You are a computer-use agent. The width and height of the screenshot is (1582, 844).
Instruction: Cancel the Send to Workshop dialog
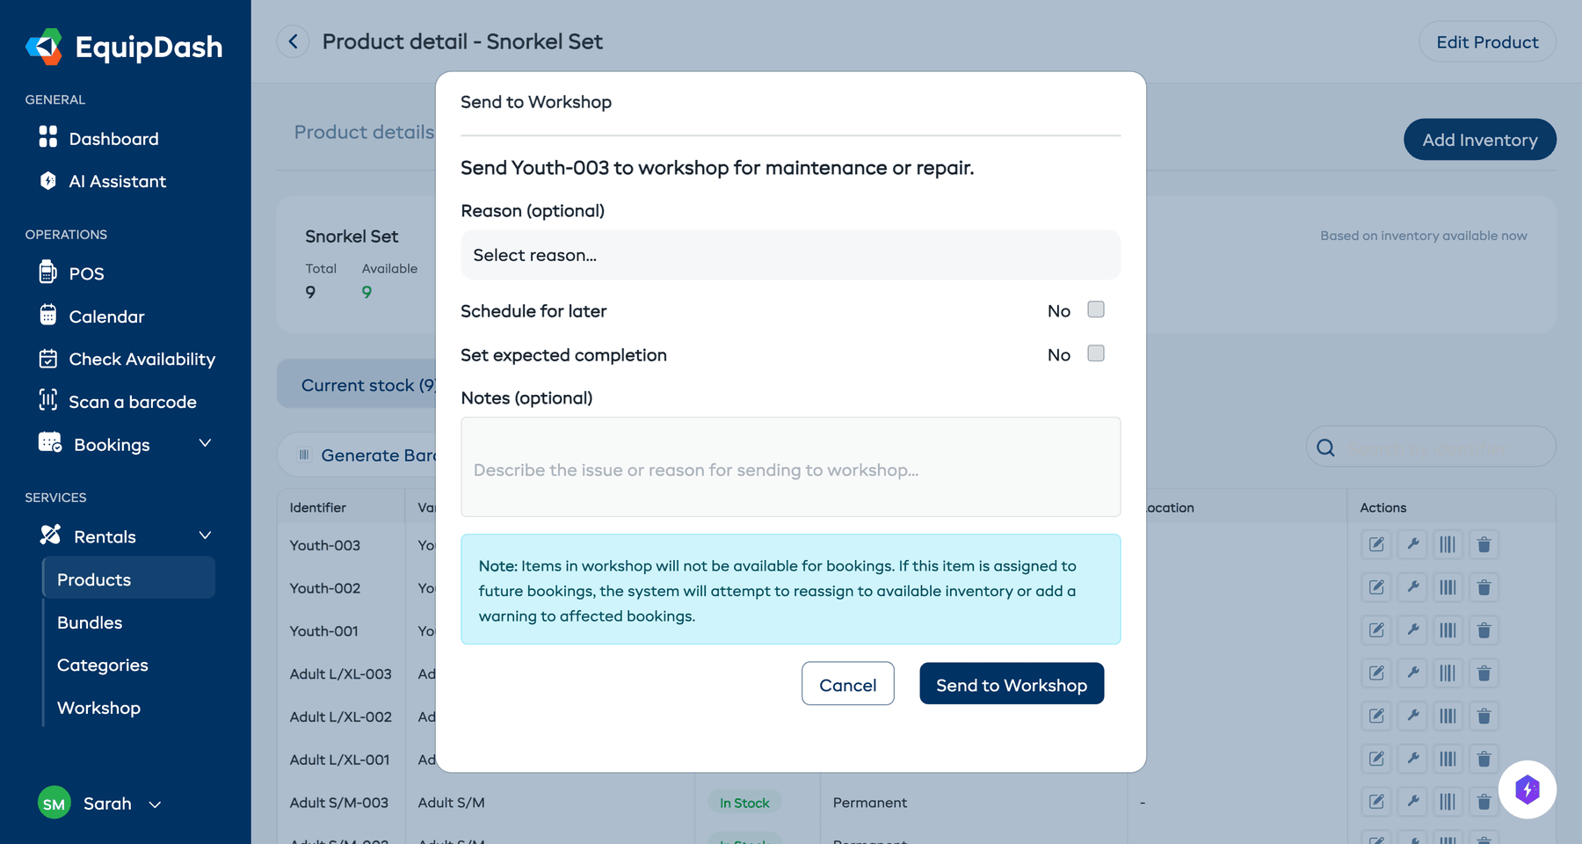click(x=847, y=683)
